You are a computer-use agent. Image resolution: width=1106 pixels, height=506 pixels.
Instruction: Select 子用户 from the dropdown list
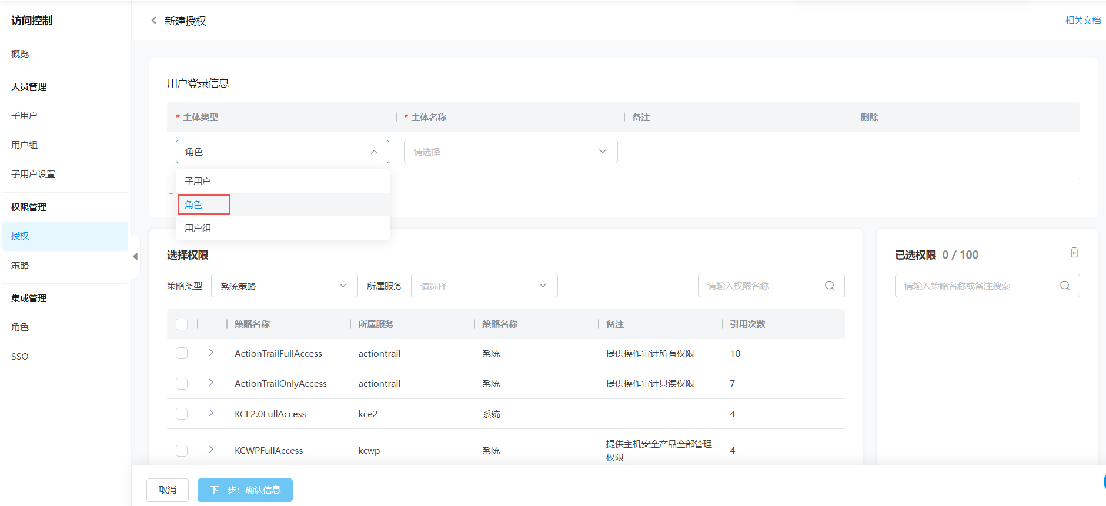[198, 181]
